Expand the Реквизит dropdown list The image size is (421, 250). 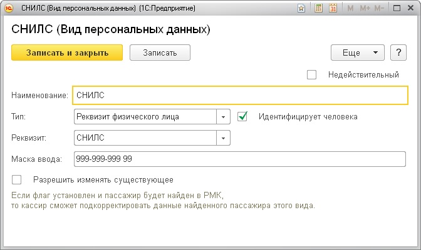point(224,137)
